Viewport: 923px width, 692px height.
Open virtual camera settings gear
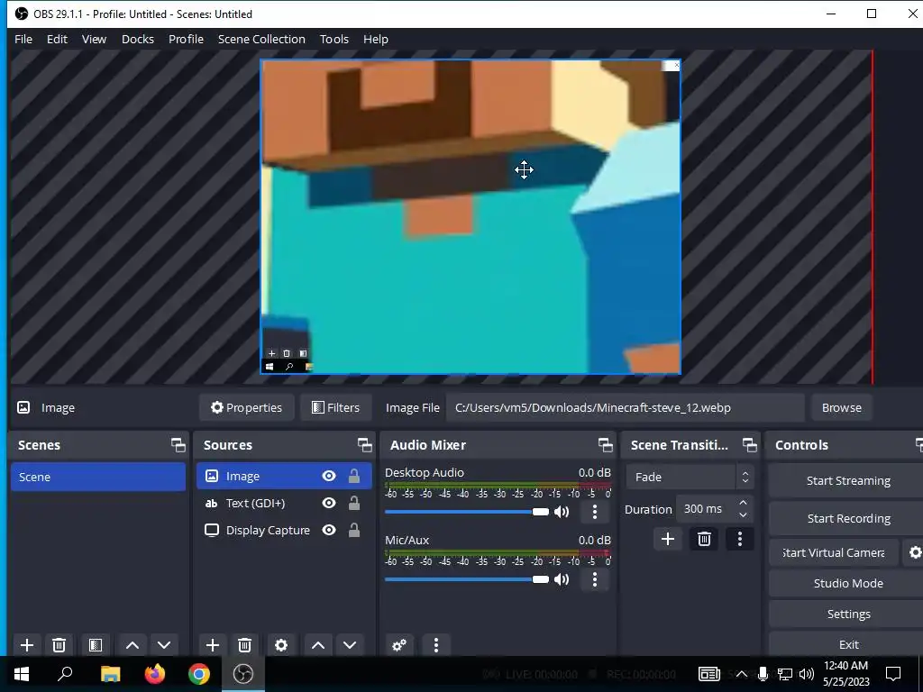(x=914, y=552)
